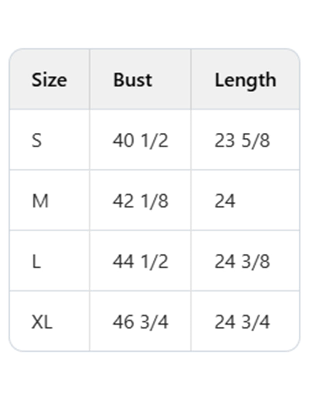Select the XL size cell
Viewport: 309px width, 405px height.
pos(42,322)
